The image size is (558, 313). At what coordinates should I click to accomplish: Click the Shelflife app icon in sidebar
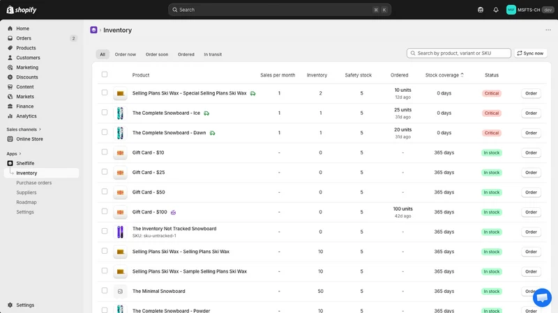click(x=10, y=163)
